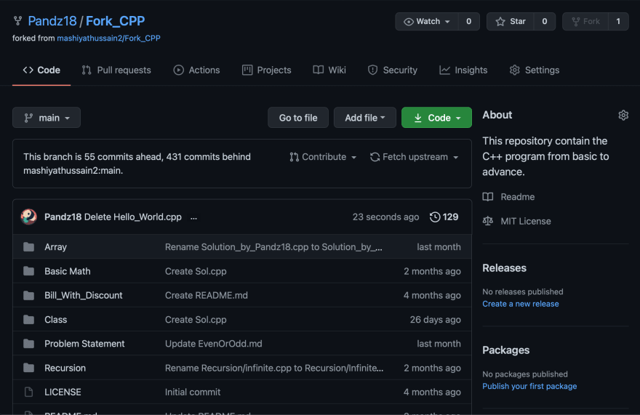This screenshot has width=640, height=415.
Task: Click Publish your first package link
Action: tap(529, 386)
